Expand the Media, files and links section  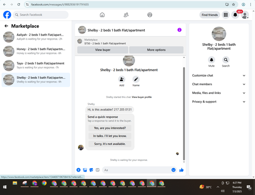[x=219, y=93]
